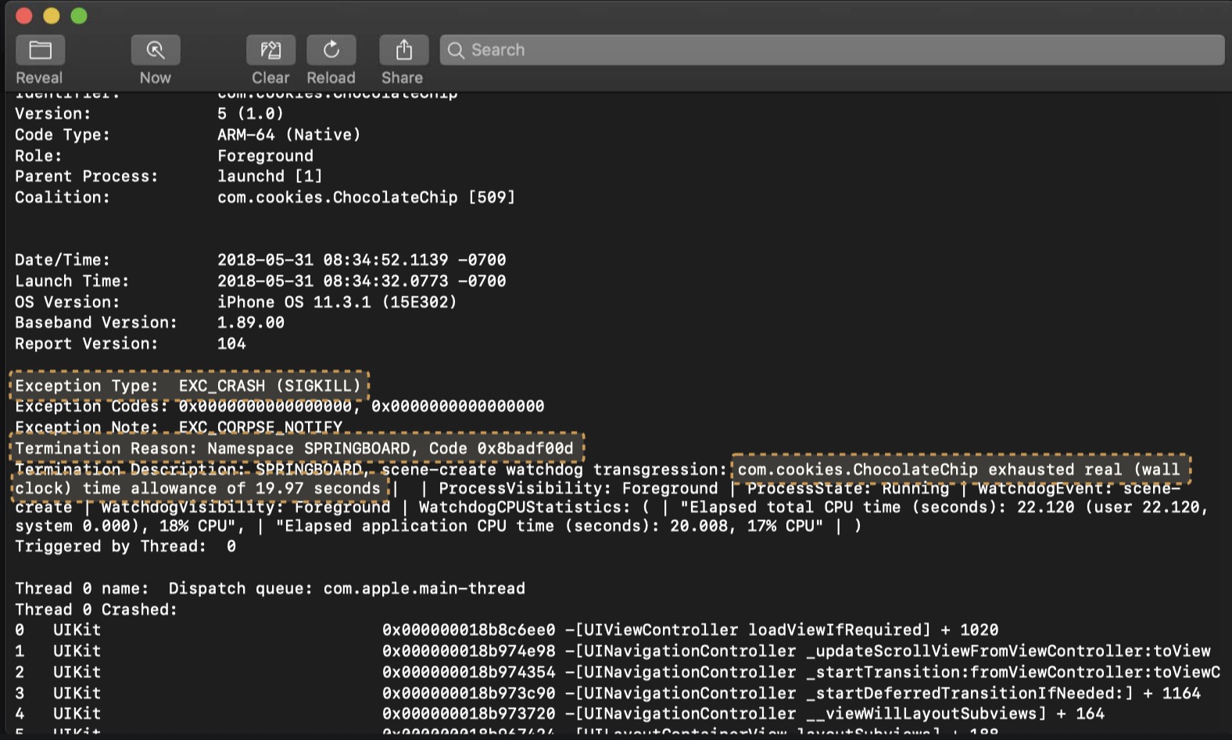Viewport: 1232px width, 740px height.
Task: Click the yellow minimize window button
Action: (51, 16)
